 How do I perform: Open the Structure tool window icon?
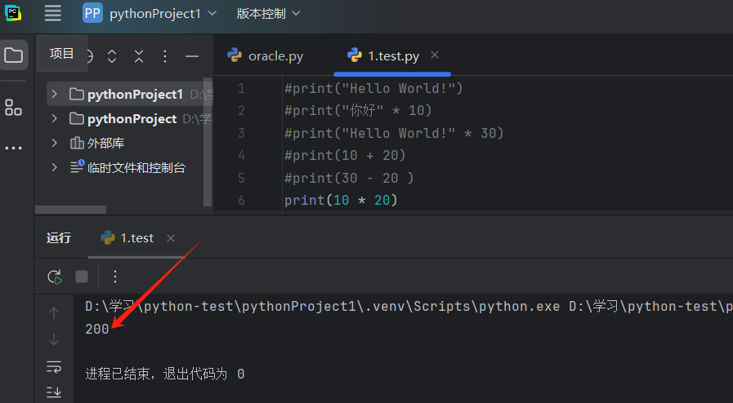click(x=13, y=107)
